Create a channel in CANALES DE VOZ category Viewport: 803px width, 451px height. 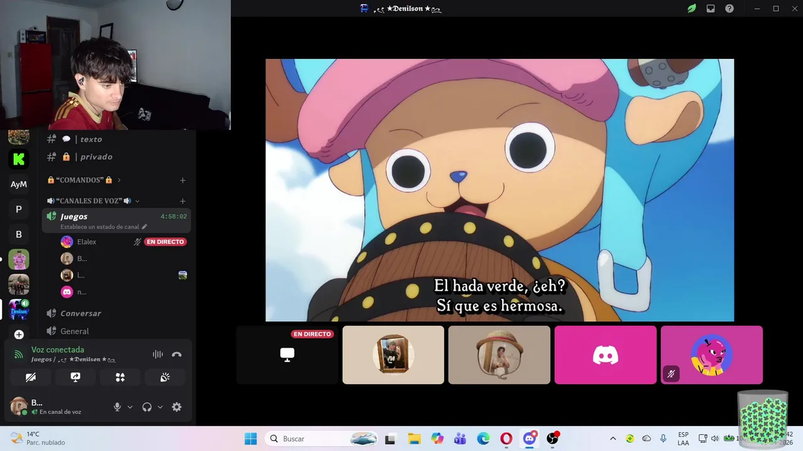click(x=183, y=201)
